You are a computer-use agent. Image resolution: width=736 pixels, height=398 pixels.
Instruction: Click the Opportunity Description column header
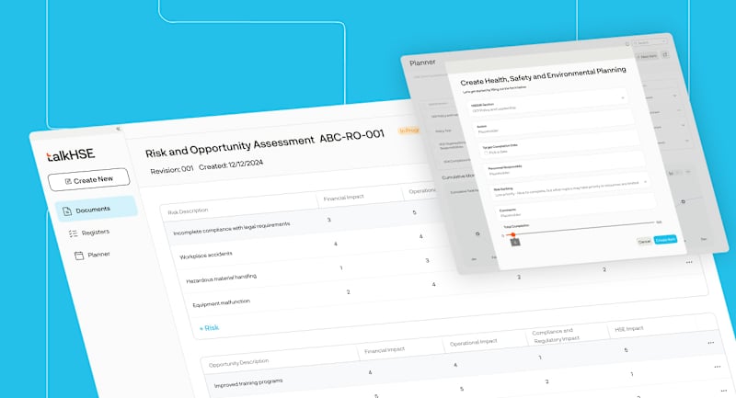(238, 363)
